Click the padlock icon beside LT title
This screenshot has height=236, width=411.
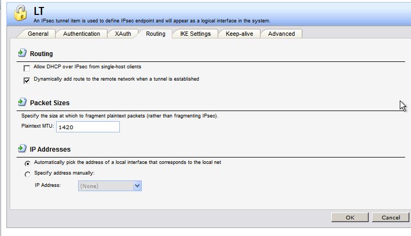(x=20, y=13)
